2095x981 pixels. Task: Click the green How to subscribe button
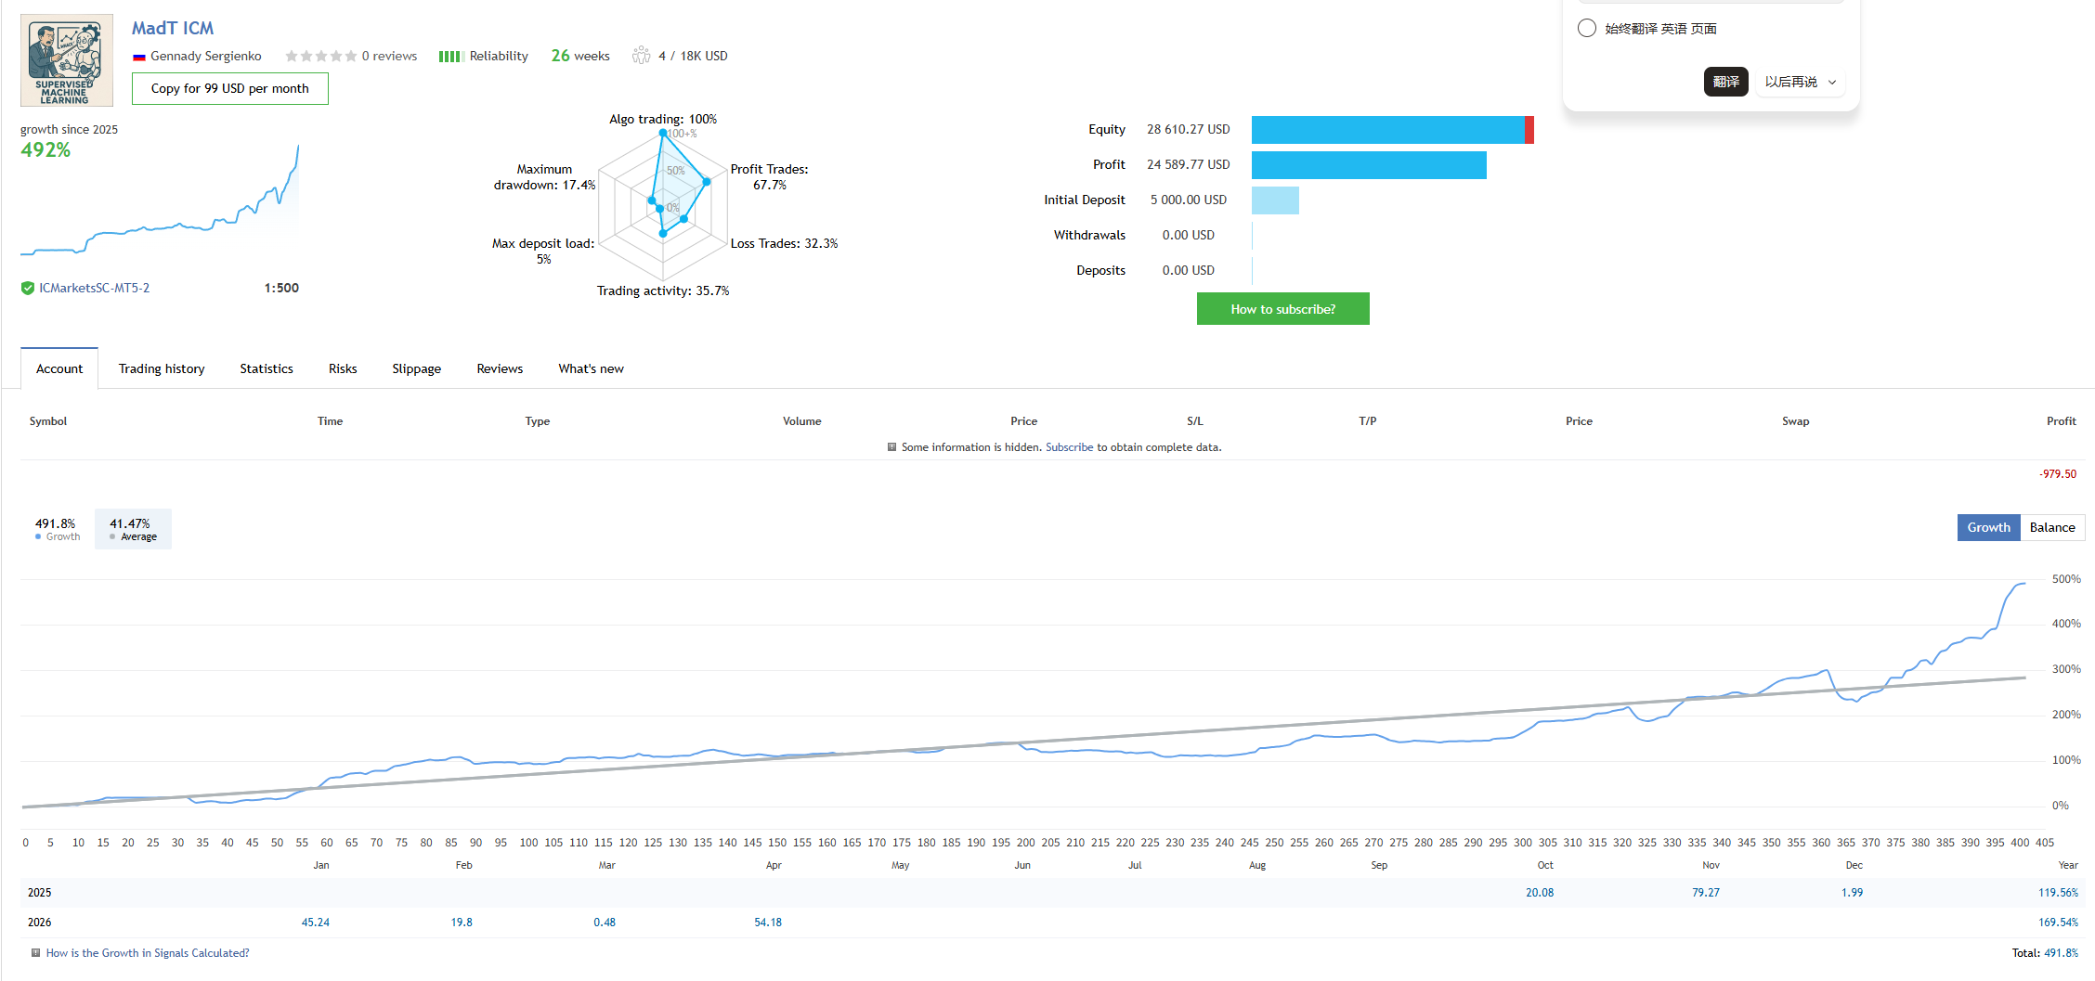(1282, 309)
